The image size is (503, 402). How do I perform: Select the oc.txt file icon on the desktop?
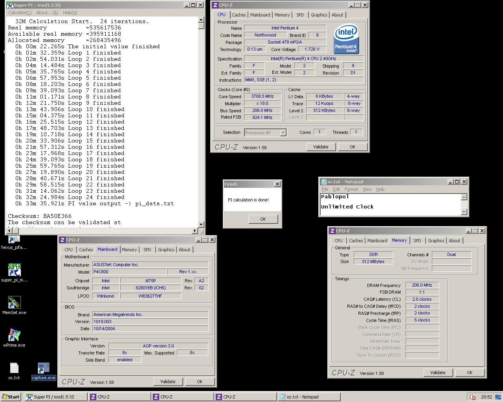(x=14, y=368)
